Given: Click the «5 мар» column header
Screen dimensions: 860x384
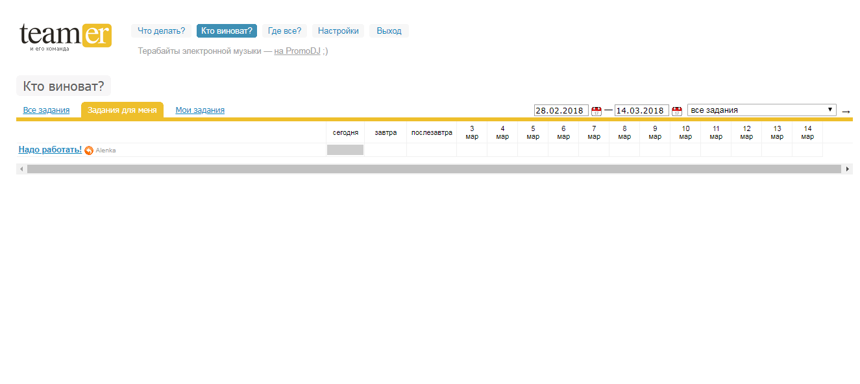Looking at the screenshot, I should (x=533, y=132).
